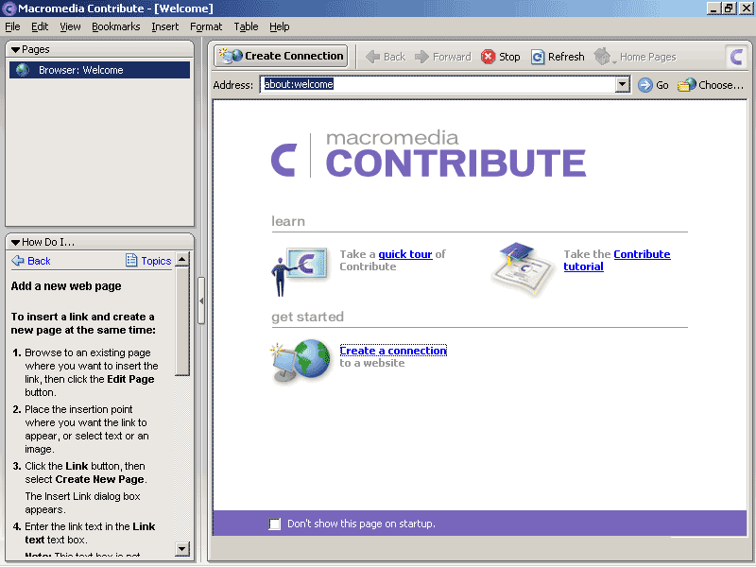Restore down the Contribute window

click(729, 9)
